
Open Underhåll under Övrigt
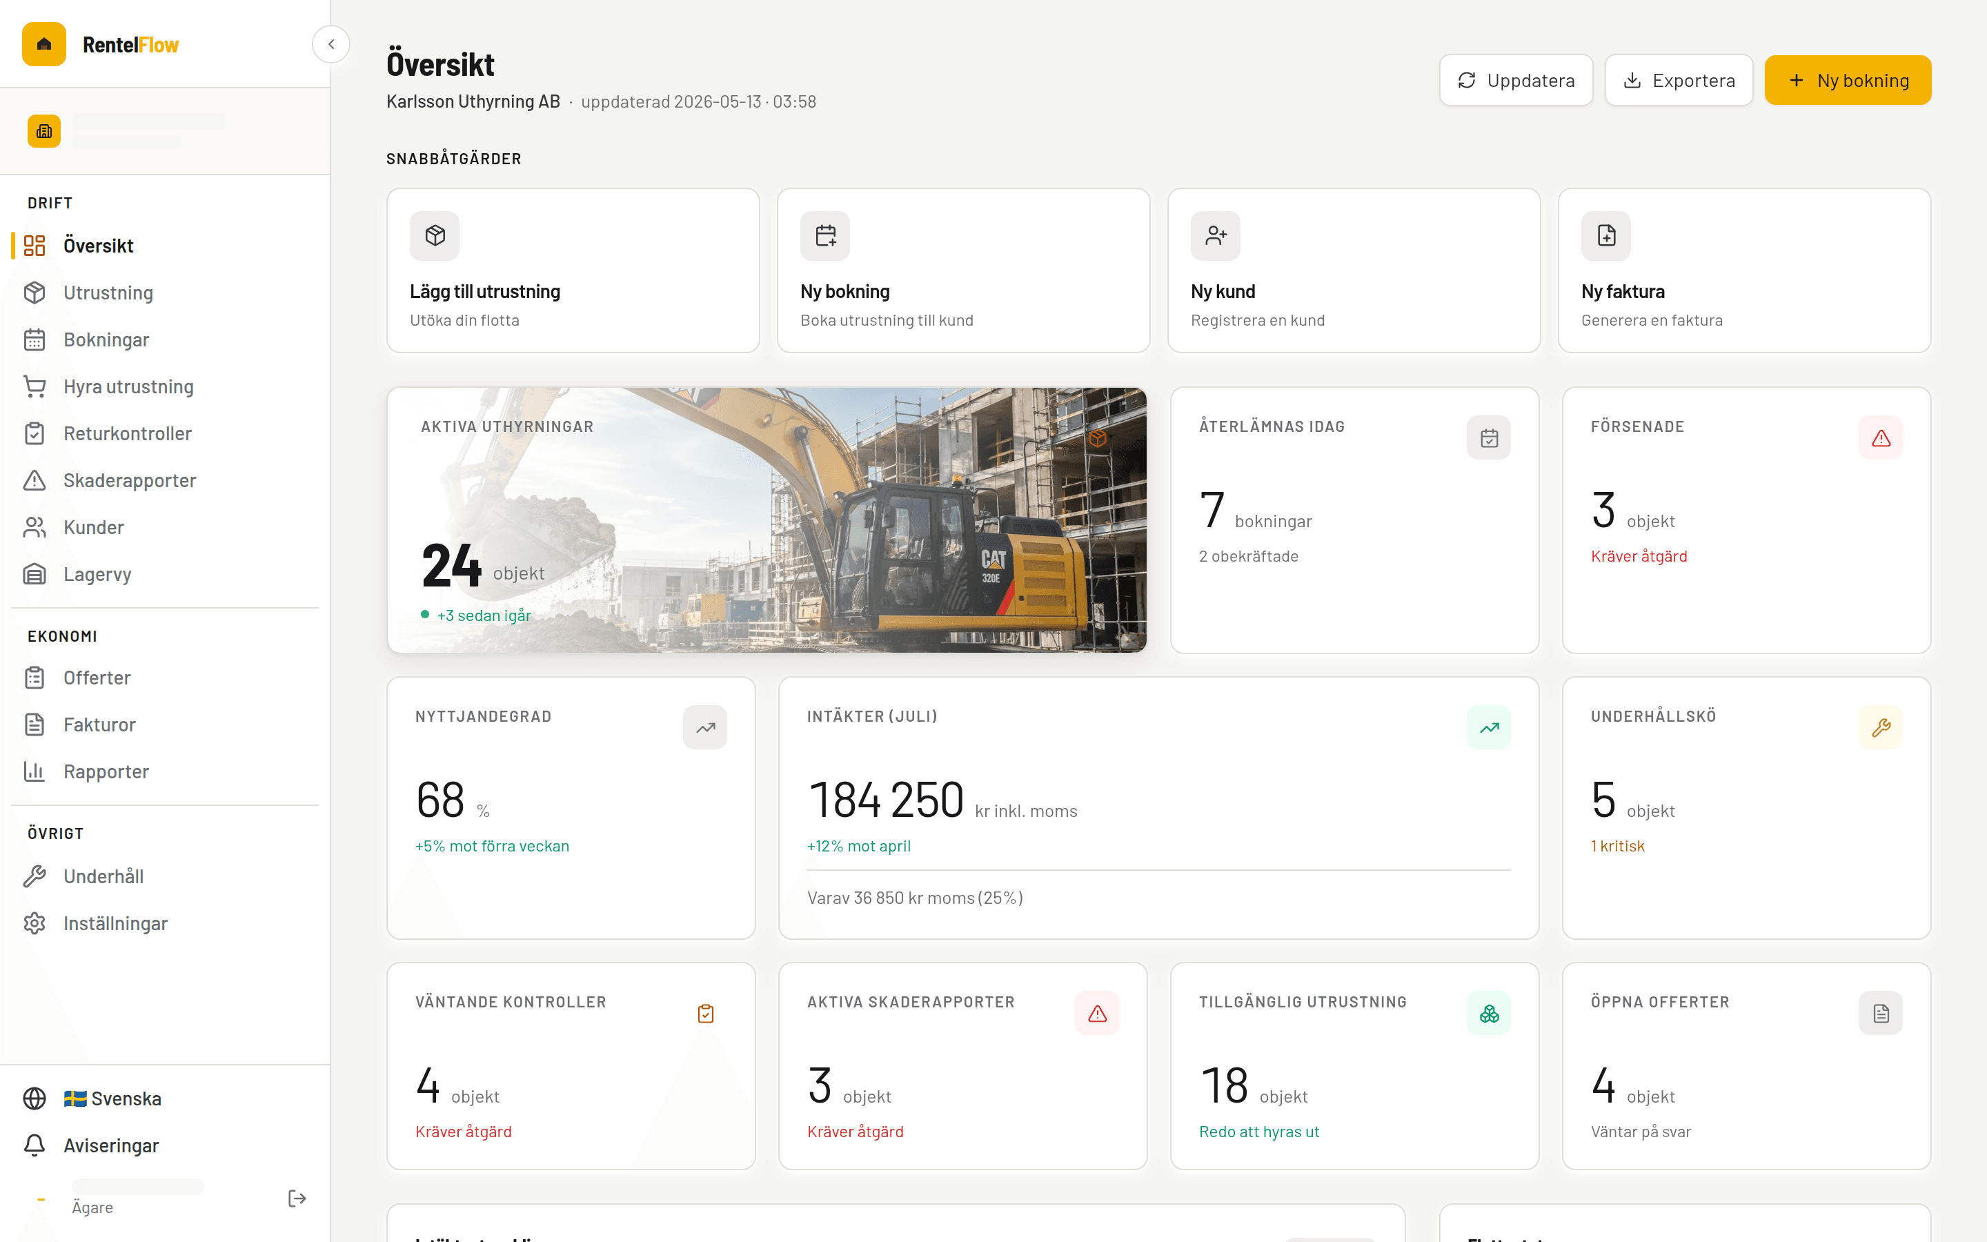[165, 876]
